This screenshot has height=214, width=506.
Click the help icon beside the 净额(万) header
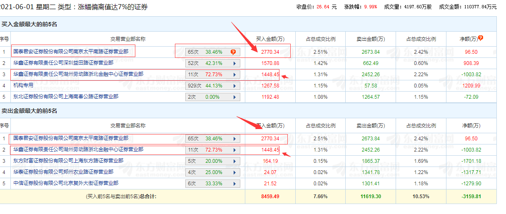(481, 38)
